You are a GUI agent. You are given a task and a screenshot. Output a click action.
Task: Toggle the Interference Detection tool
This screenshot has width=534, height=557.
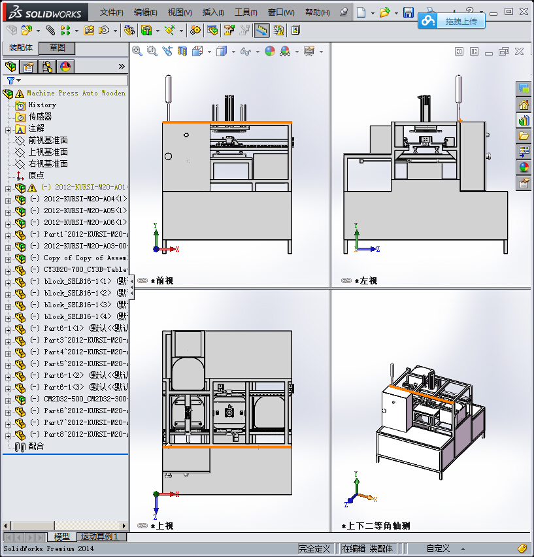pos(261,31)
